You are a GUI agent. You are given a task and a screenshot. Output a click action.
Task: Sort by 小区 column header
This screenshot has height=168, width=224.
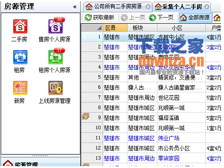[x=181, y=28]
